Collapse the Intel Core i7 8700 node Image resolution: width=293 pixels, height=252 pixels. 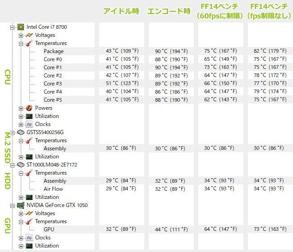[12, 27]
